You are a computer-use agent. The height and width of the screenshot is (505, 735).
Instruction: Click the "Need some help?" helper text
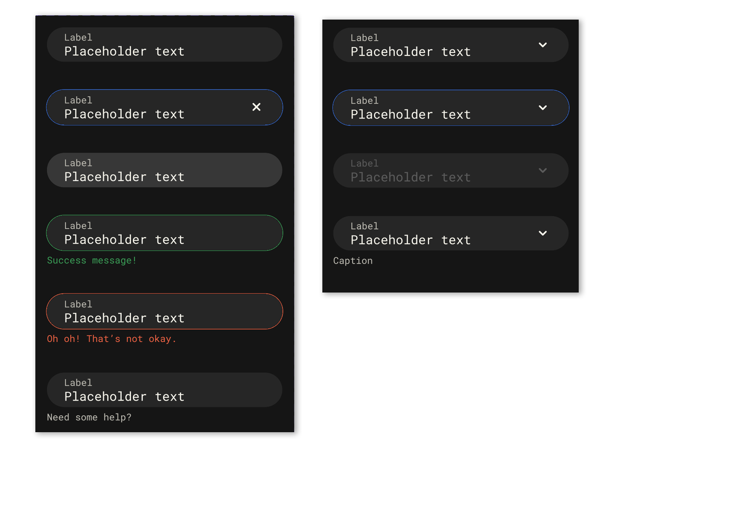coord(89,417)
